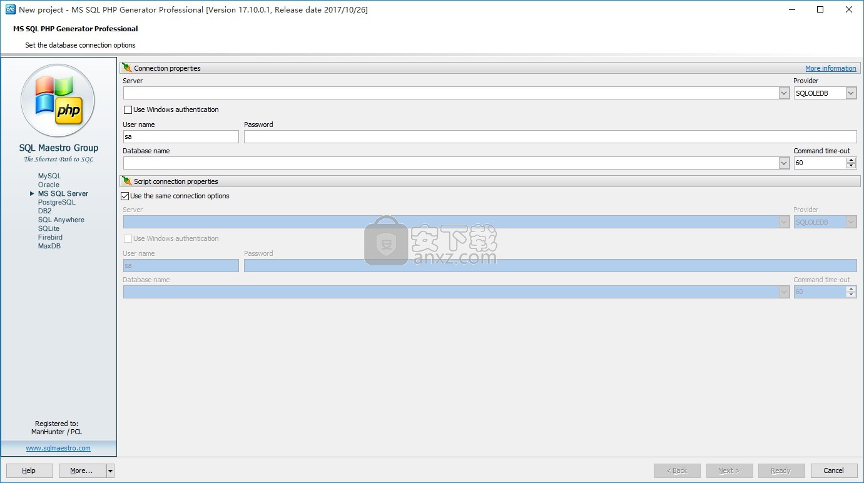Click the Command time-out field showing 60
The image size is (864, 483).
820,163
